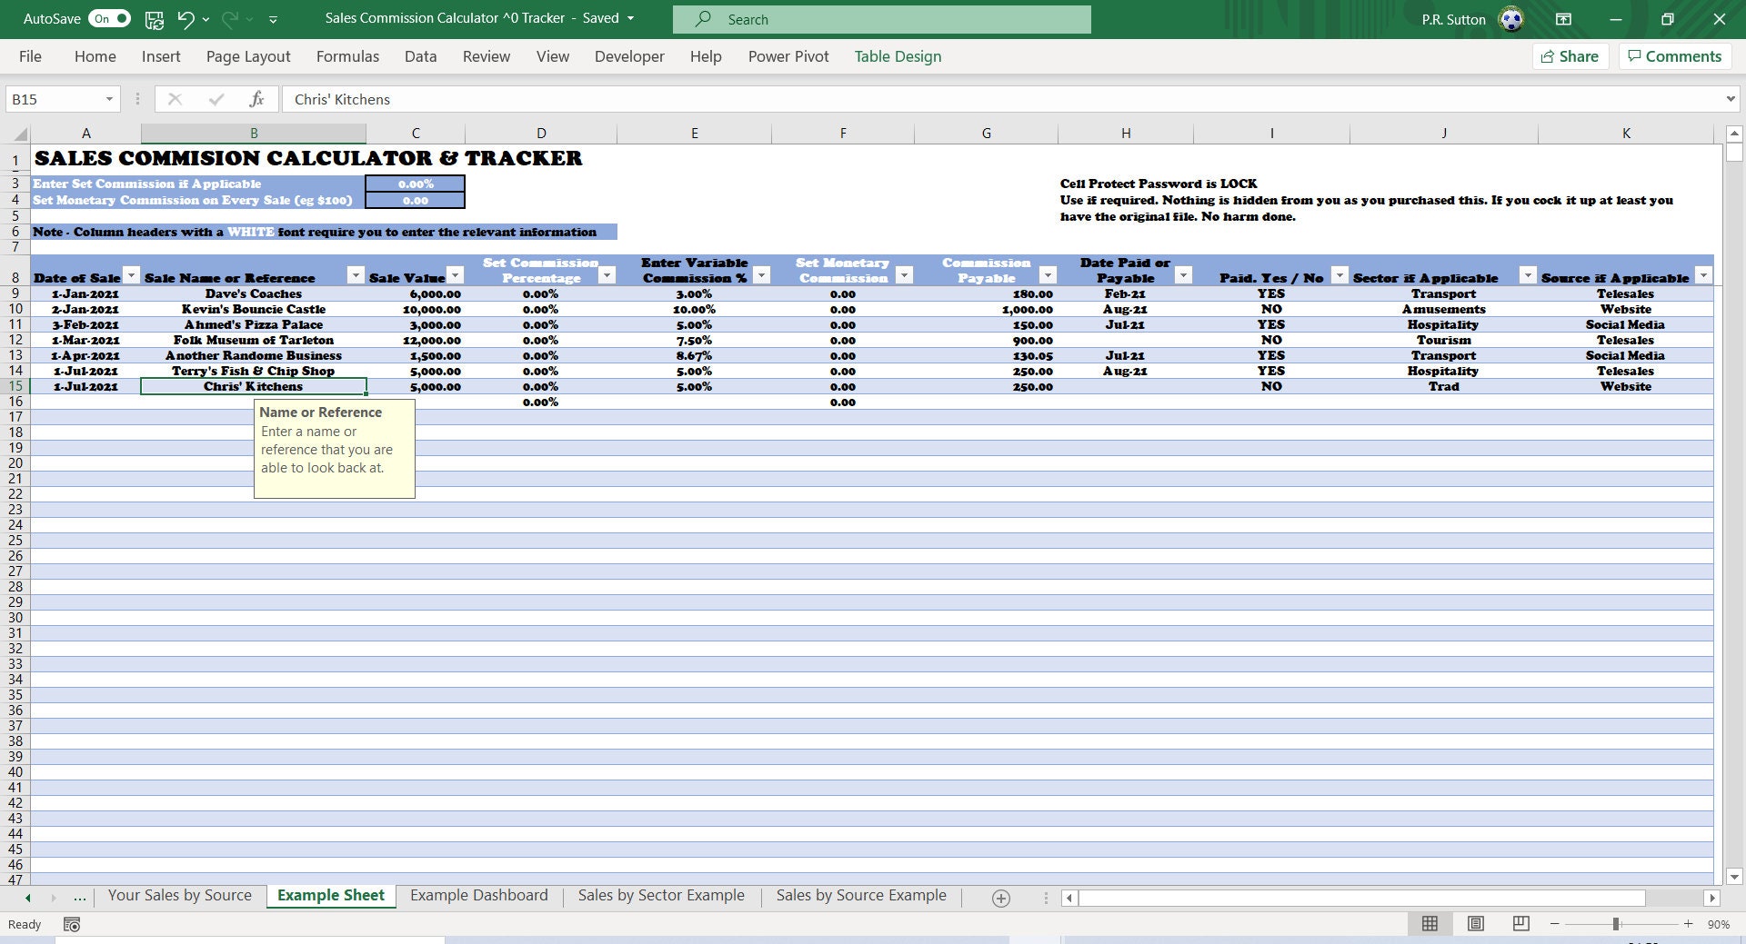Click the Undo icon
Viewport: 1746px width, 944px height.
pyautogui.click(x=186, y=18)
